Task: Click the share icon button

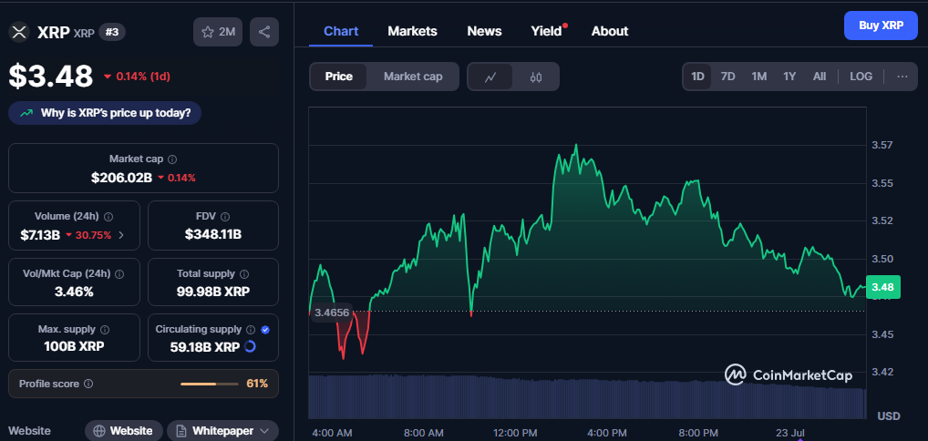Action: coord(264,32)
